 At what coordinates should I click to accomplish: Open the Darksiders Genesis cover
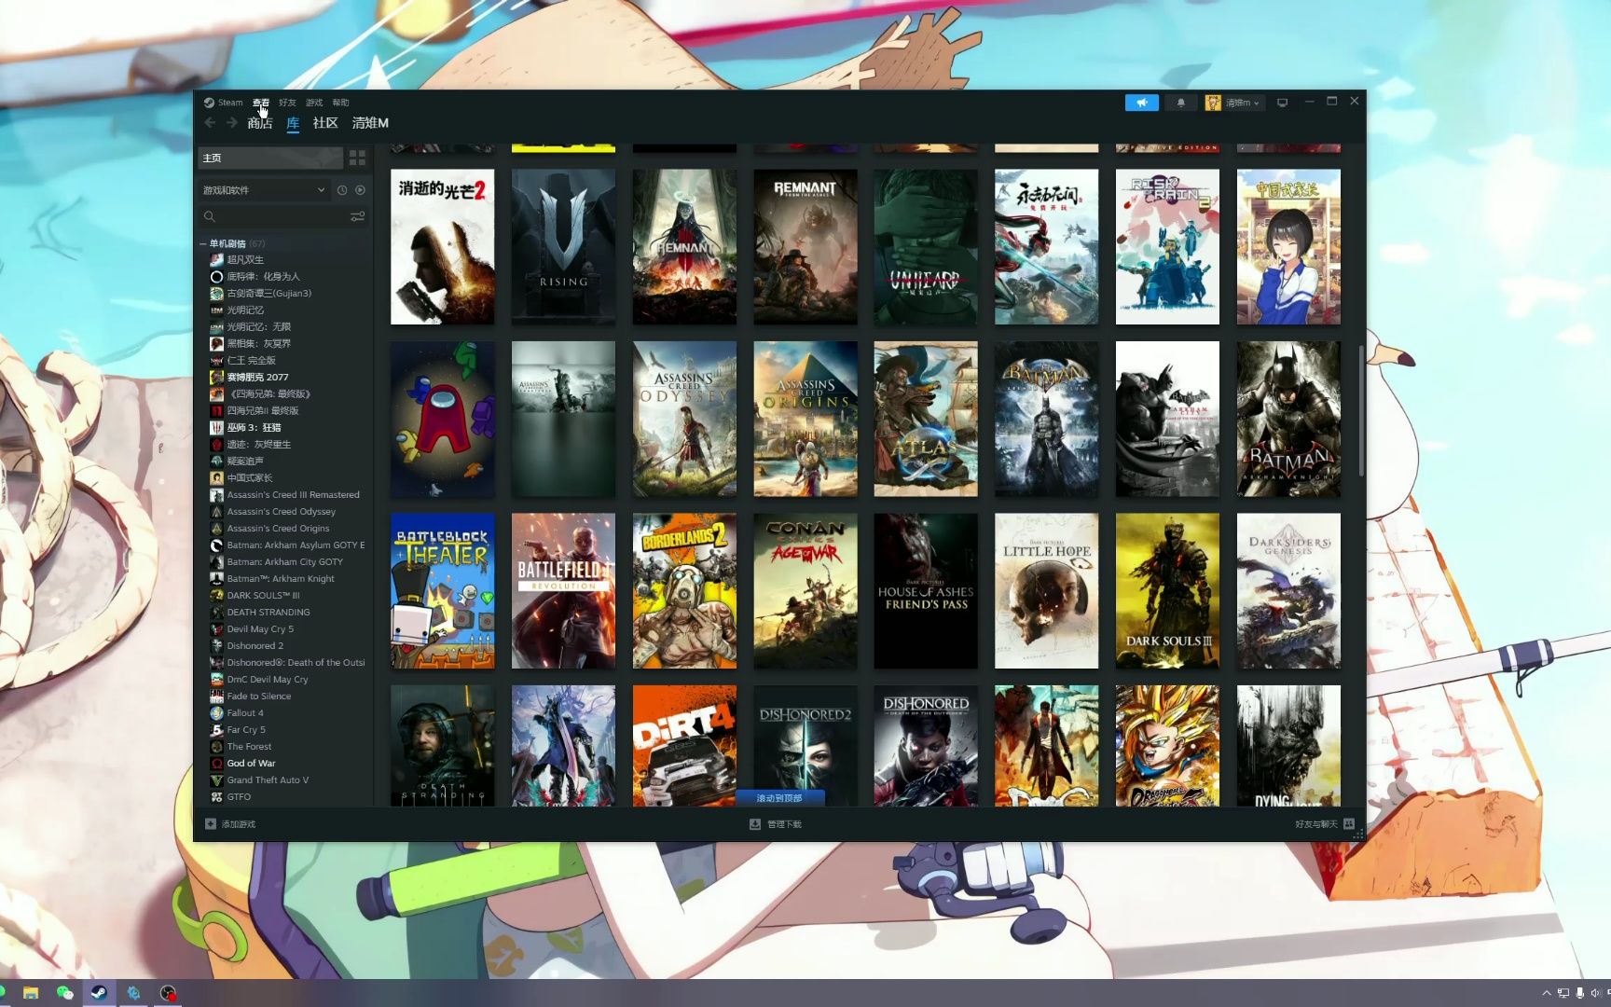[x=1288, y=591]
